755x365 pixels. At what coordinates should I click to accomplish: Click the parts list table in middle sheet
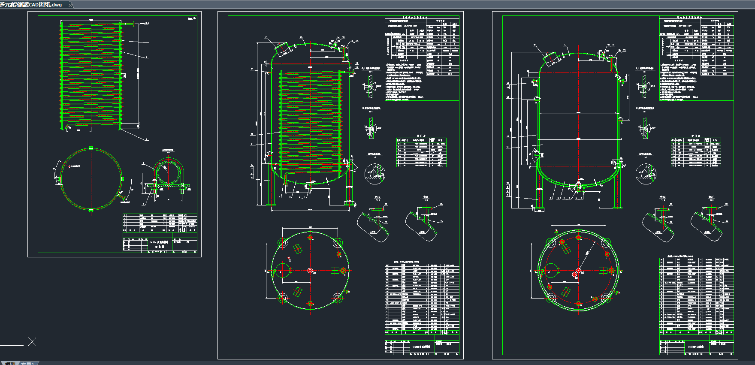click(422, 299)
